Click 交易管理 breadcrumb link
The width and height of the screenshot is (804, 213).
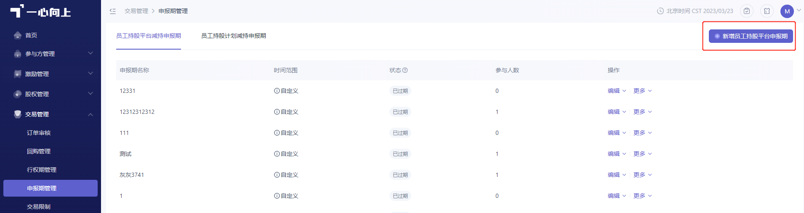136,11
